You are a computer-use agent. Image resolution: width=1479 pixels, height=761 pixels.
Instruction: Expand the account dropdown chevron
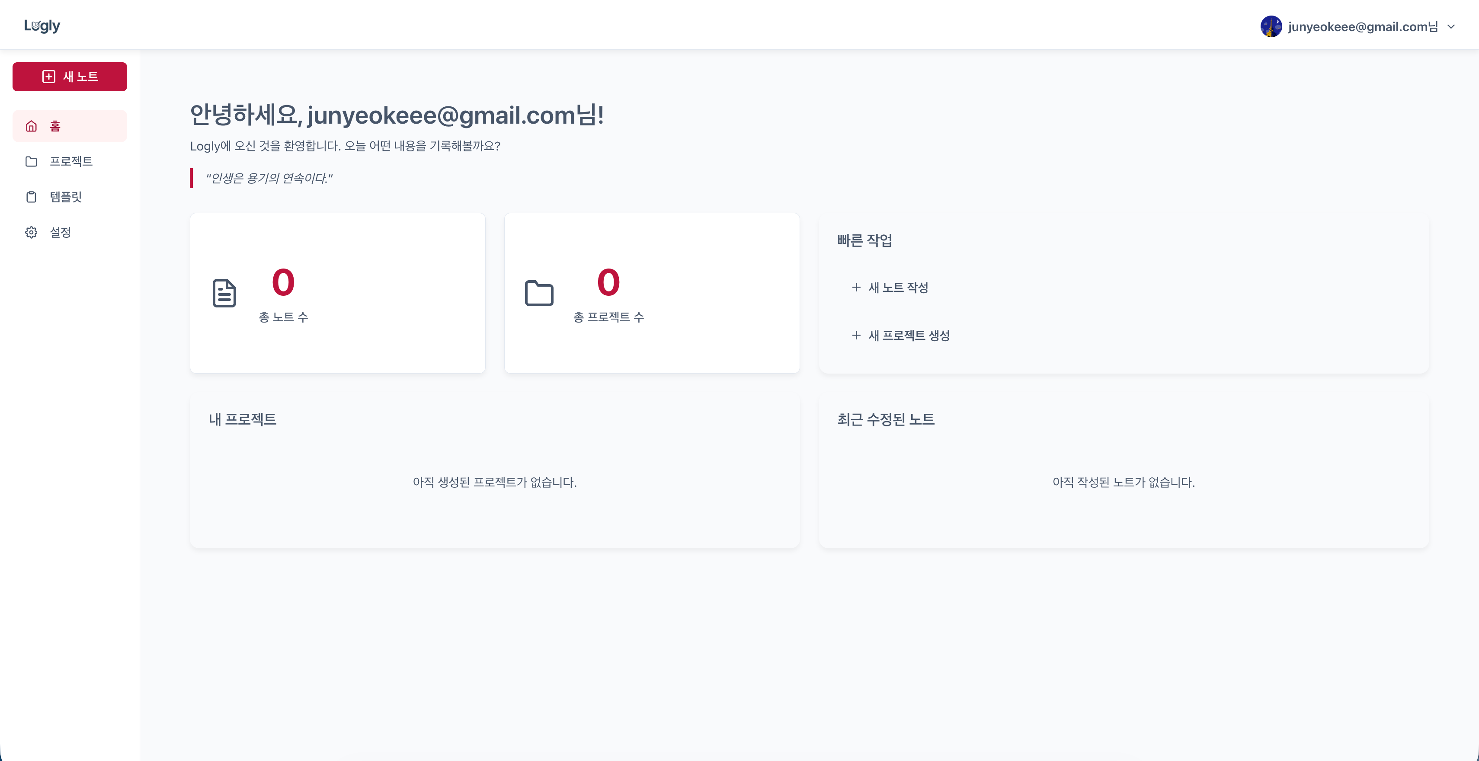1451,26
